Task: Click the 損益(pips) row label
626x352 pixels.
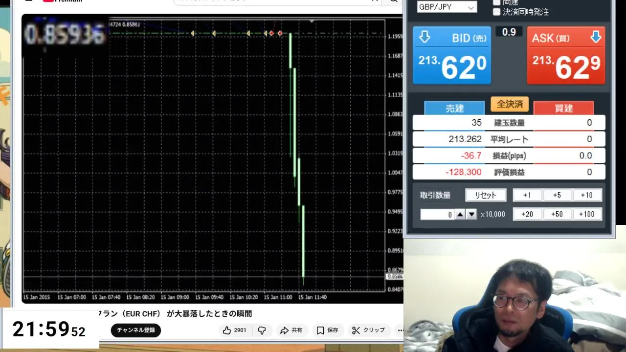Action: tap(509, 156)
